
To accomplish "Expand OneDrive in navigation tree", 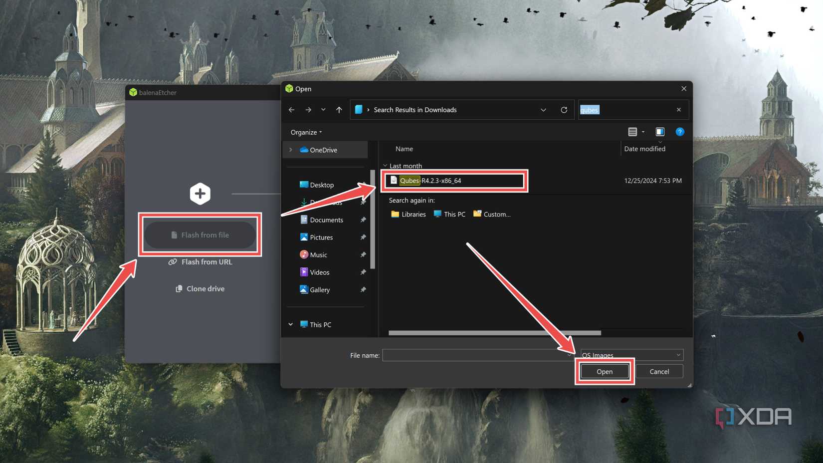I will pos(291,150).
